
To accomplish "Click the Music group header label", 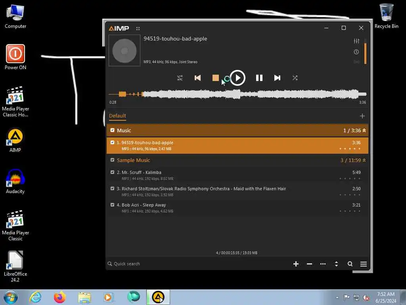I will tap(124, 130).
